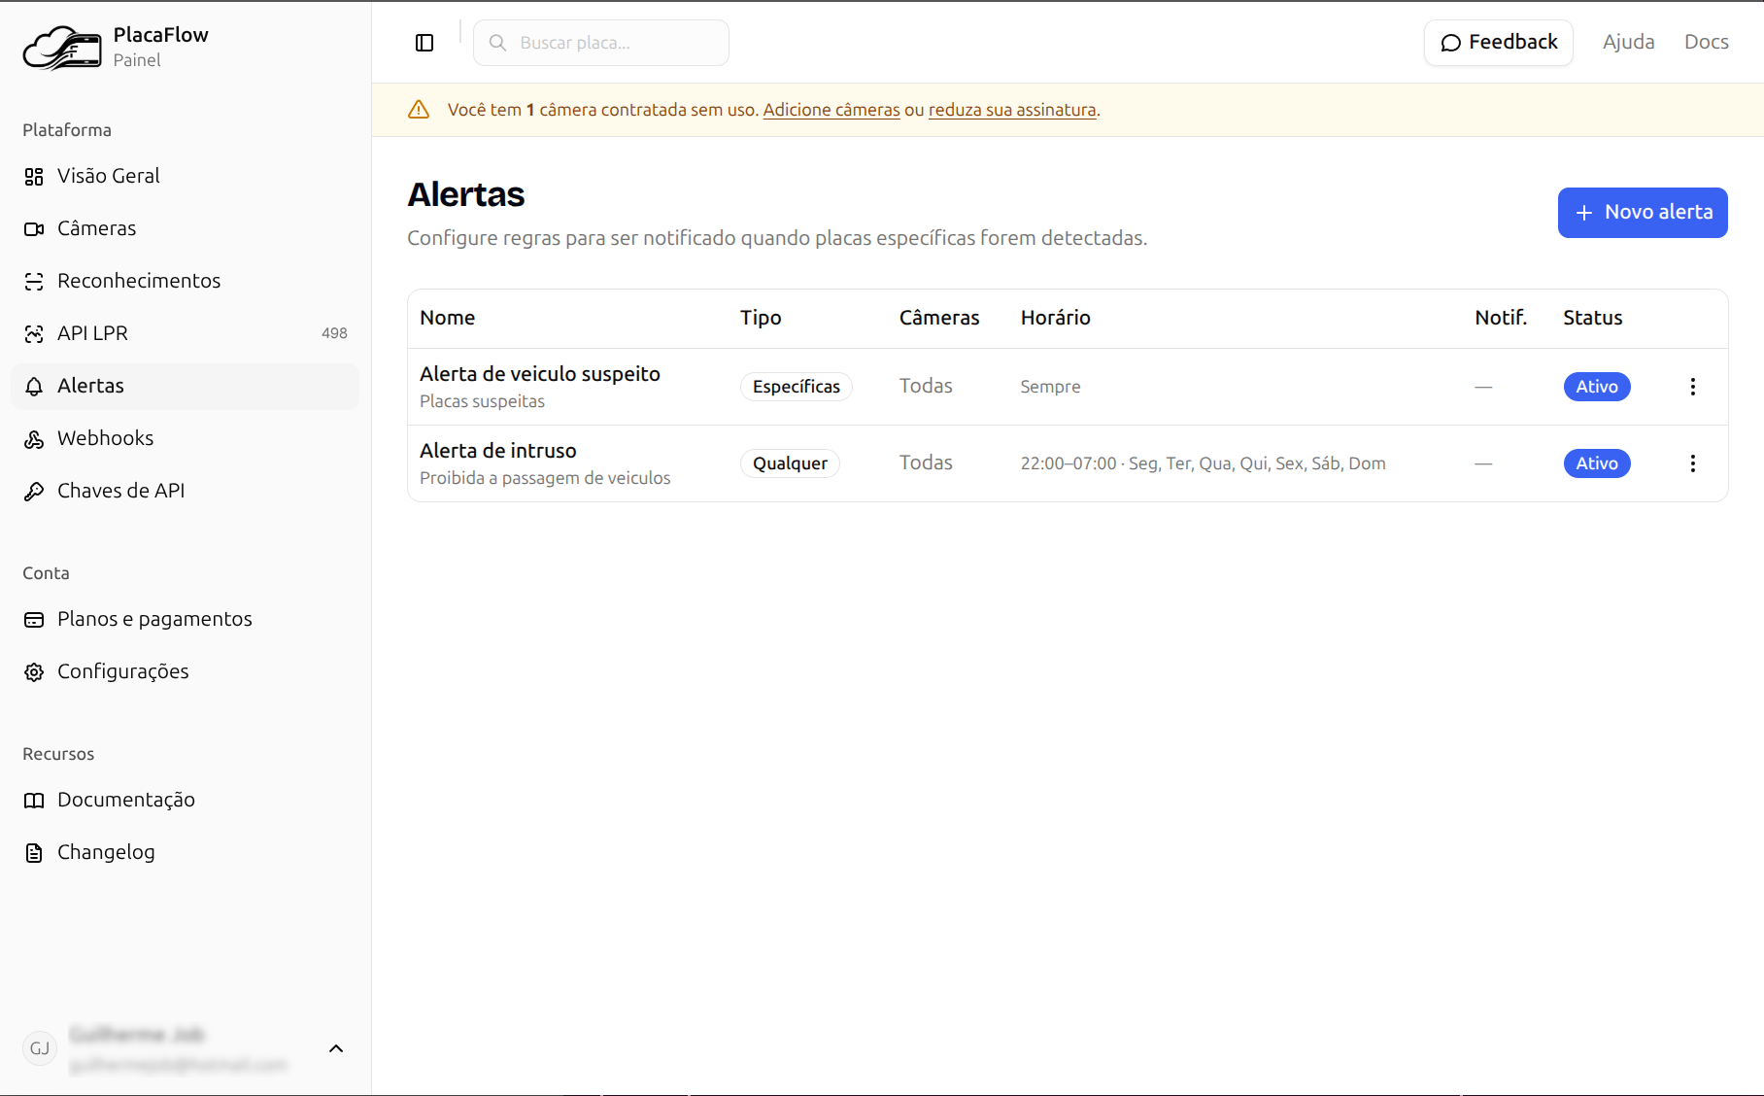The width and height of the screenshot is (1764, 1096).
Task: Toggle the sidebar collapse icon
Action: click(x=424, y=43)
